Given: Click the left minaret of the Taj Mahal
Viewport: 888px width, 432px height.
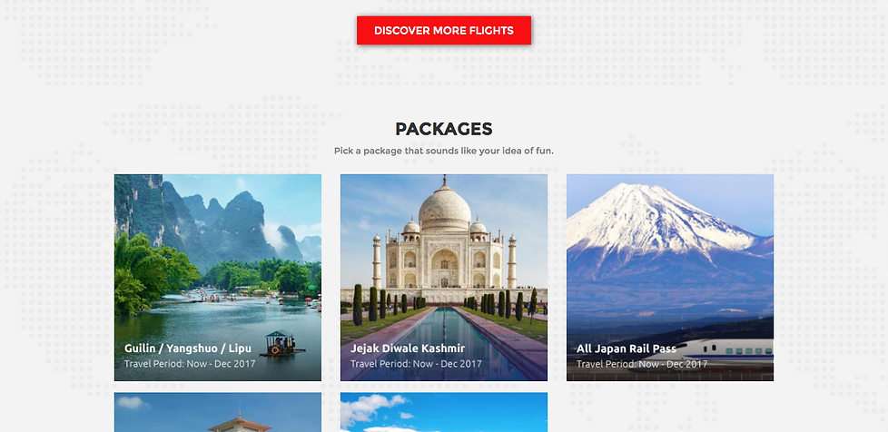Looking at the screenshot, I should [377, 262].
